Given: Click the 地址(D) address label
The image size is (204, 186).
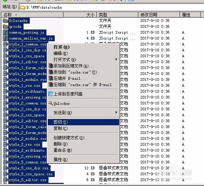Looking at the screenshot, I should click(x=10, y=7).
